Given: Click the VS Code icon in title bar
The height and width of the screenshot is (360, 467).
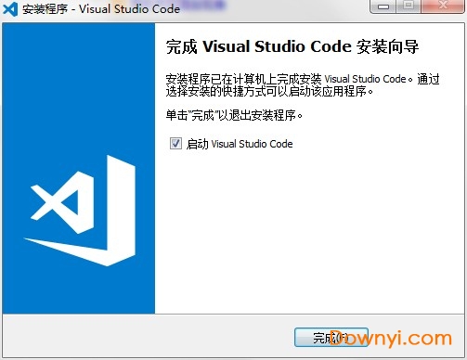Looking at the screenshot, I should click(10, 8).
